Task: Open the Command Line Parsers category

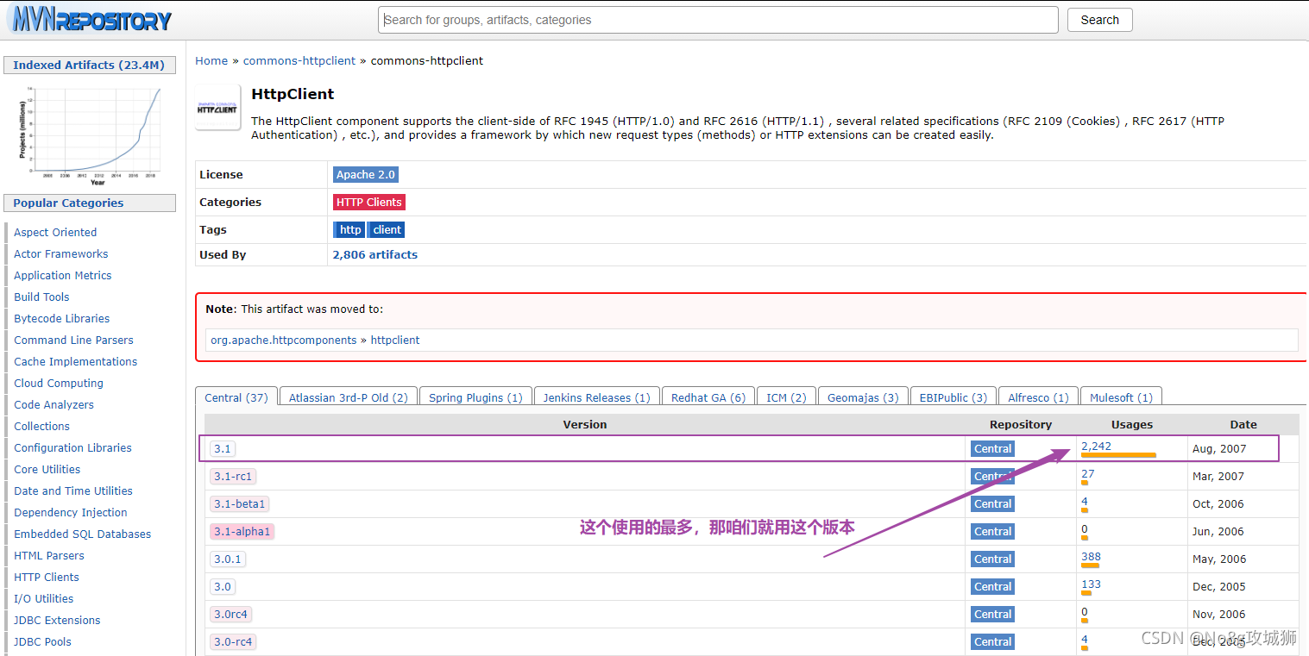Action: pyautogui.click(x=73, y=340)
